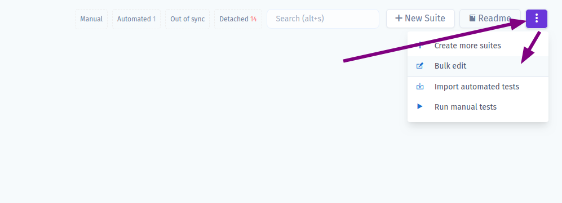Screen dimensions: 562x203
Task: Open the Readme button
Action: click(490, 19)
